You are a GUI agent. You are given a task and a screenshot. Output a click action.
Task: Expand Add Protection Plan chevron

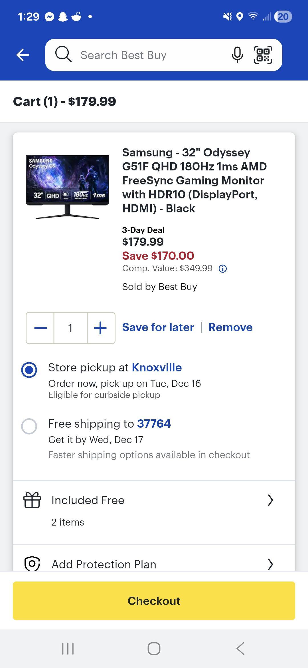[270, 564]
